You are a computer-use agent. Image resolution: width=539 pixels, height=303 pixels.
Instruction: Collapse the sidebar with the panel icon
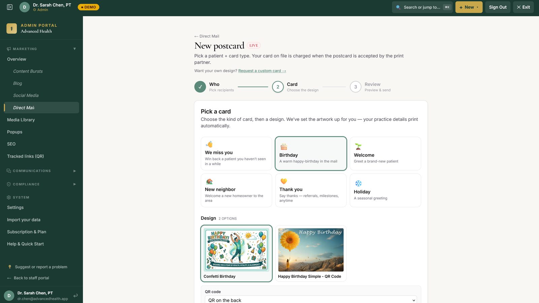(x=10, y=7)
